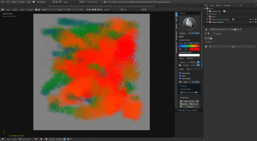Switch to the Slots tab
257x141 pixels.
tap(176, 20)
